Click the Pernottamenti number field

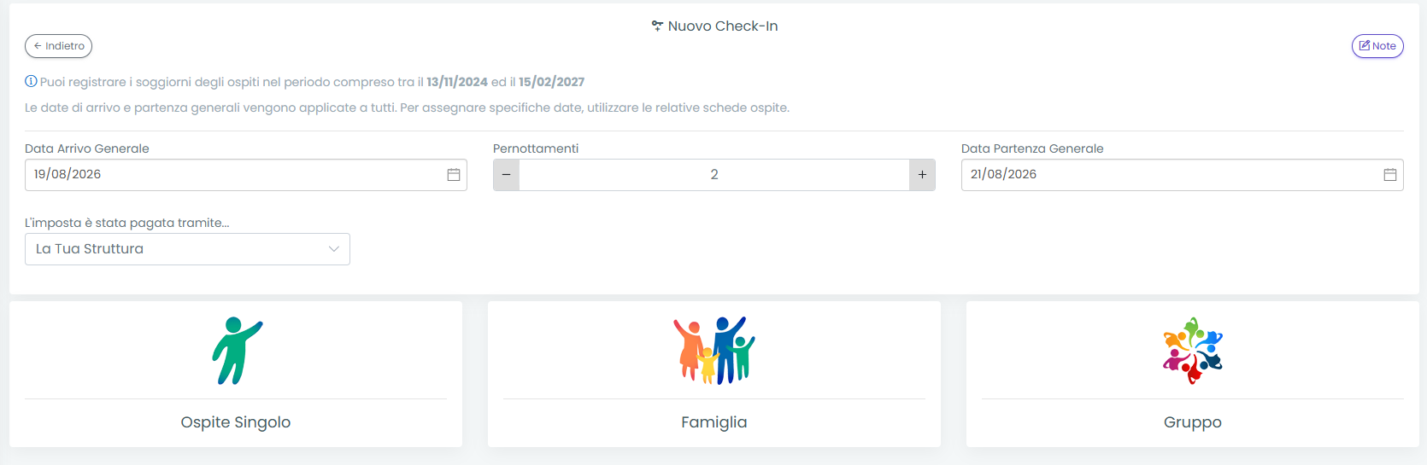(x=714, y=175)
